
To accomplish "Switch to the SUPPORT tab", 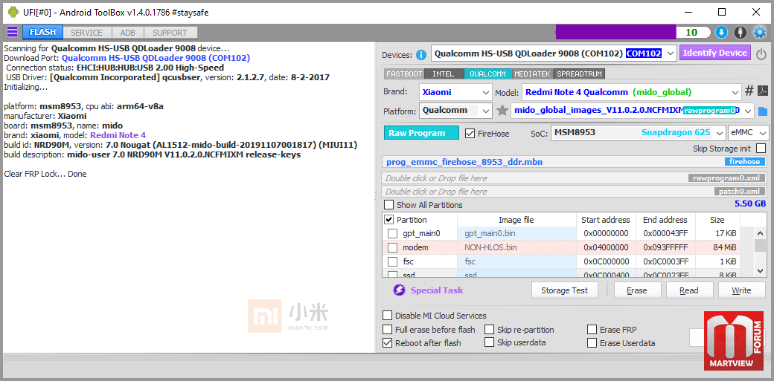I will [x=170, y=33].
